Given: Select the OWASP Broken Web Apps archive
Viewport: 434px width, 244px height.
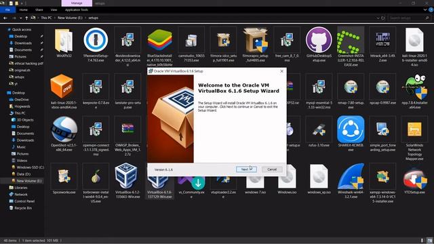Looking at the screenshot, I should click(127, 129).
